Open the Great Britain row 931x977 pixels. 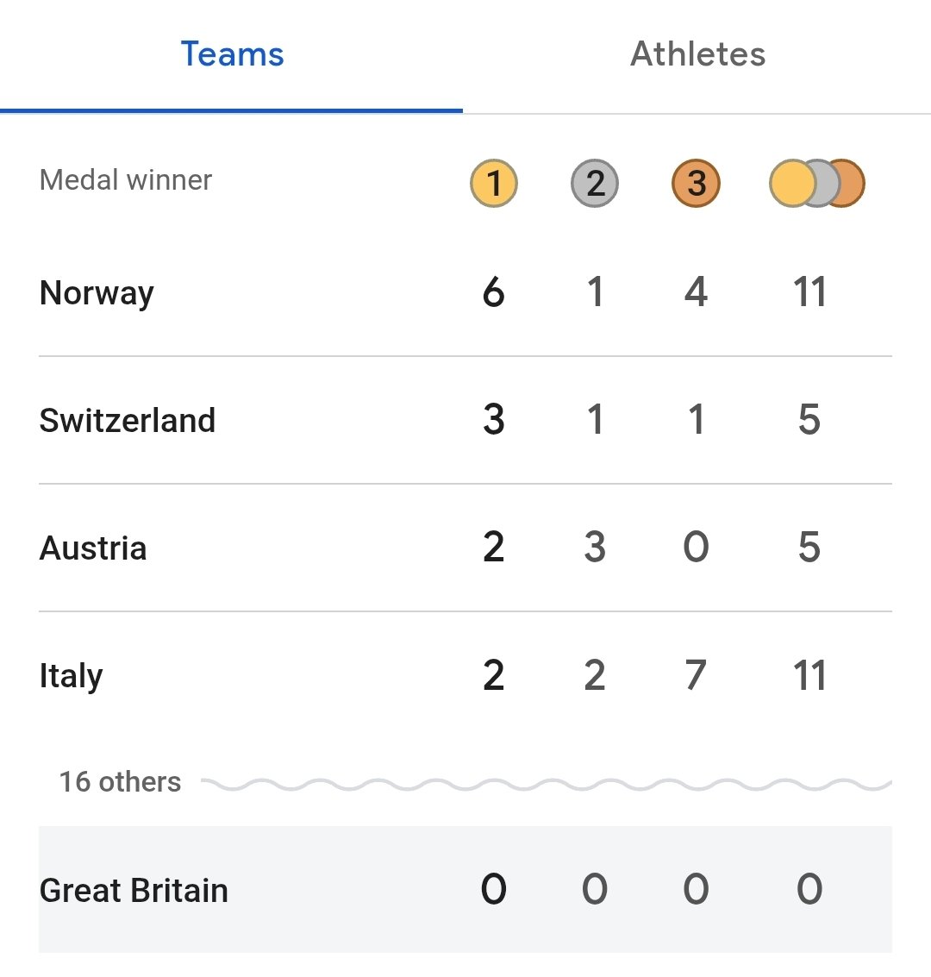pyautogui.click(x=134, y=890)
